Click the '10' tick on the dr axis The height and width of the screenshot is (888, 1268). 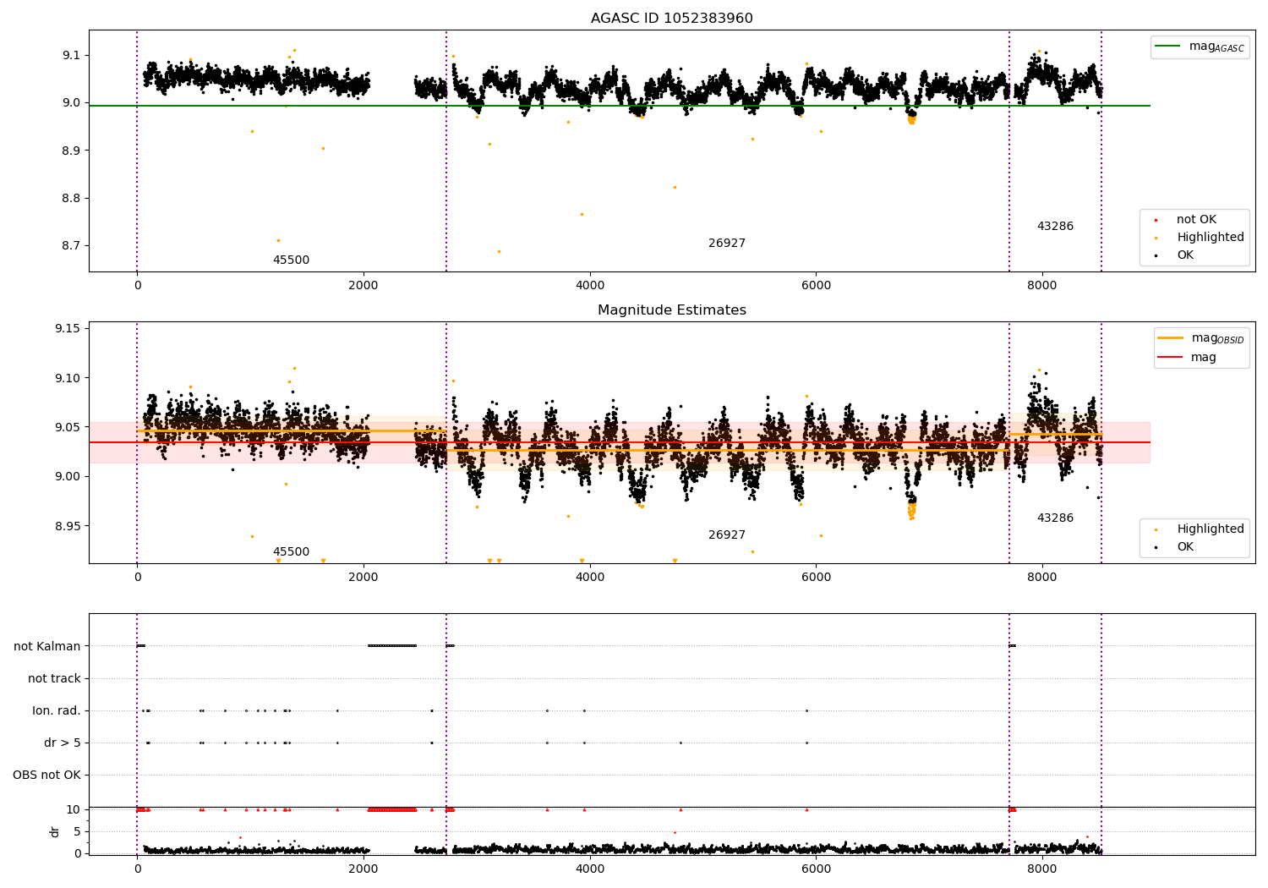point(74,809)
